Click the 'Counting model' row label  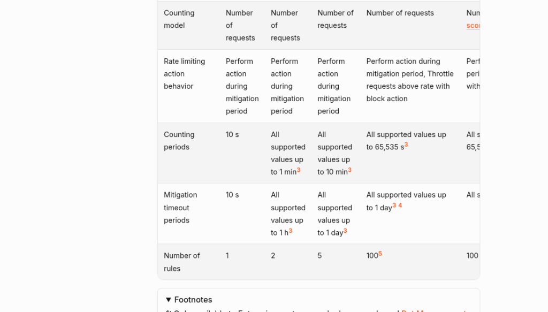click(179, 19)
